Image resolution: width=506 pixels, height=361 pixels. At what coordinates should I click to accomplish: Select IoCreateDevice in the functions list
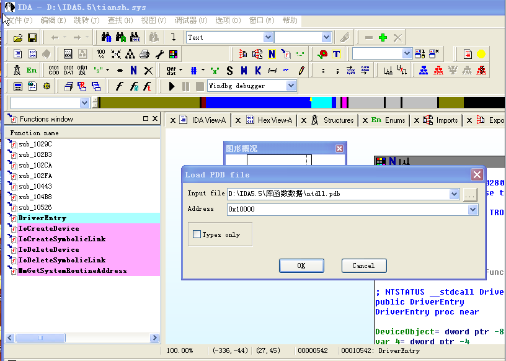tap(83, 229)
